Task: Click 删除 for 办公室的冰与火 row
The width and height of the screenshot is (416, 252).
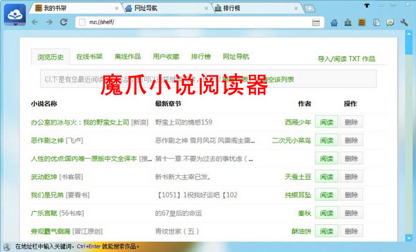Action: click(352, 122)
